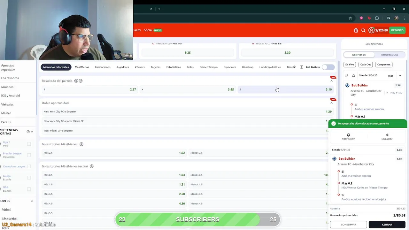The height and width of the screenshot is (230, 409).
Task: Select the Abiertas (1) tab
Action: (359, 55)
